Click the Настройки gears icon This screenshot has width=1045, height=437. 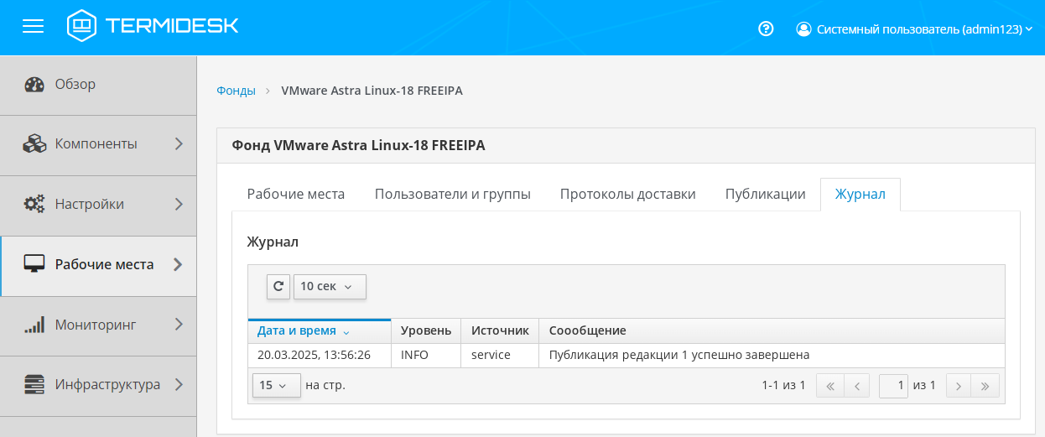point(34,204)
